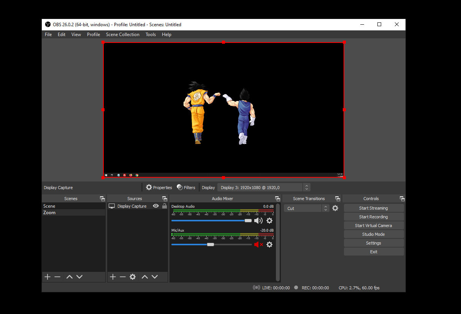The image size is (461, 314).
Task: Add a new scene with the plus icon
Action: [x=47, y=277]
